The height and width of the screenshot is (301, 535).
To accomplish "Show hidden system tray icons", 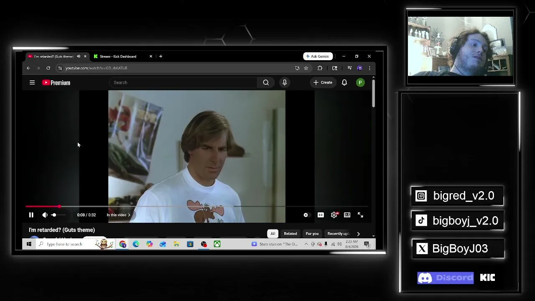I will tap(306, 244).
